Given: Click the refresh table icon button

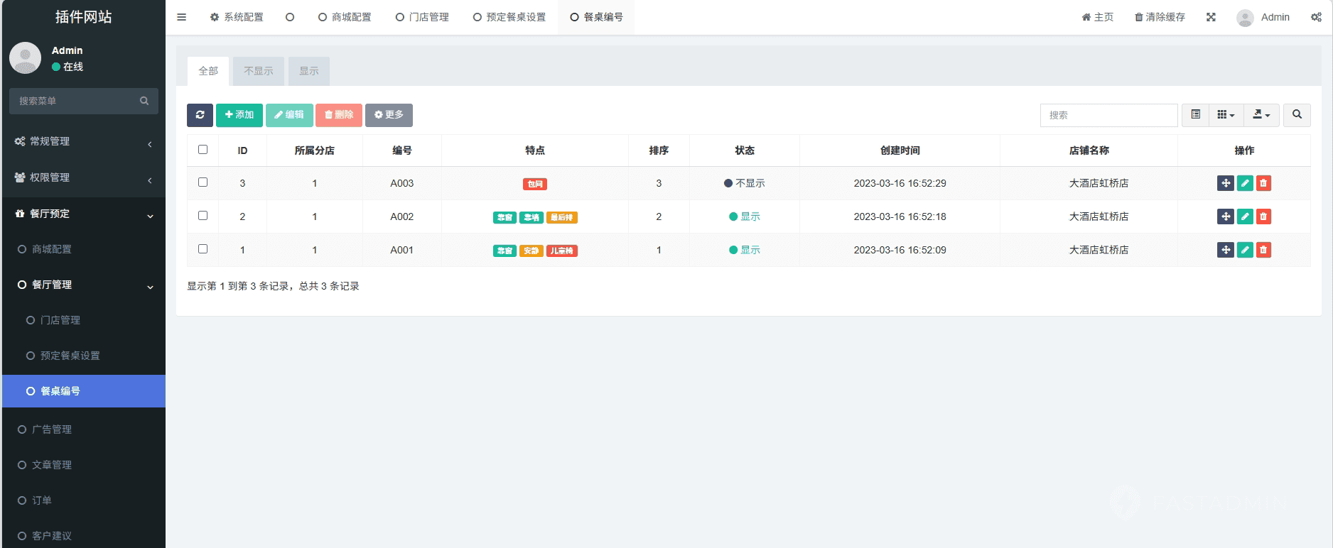Looking at the screenshot, I should tap(200, 115).
